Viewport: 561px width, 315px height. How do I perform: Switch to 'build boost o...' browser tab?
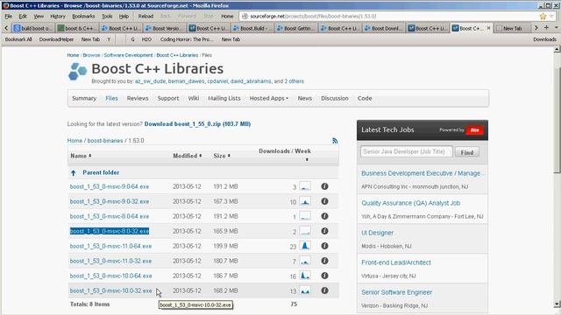tap(33, 28)
